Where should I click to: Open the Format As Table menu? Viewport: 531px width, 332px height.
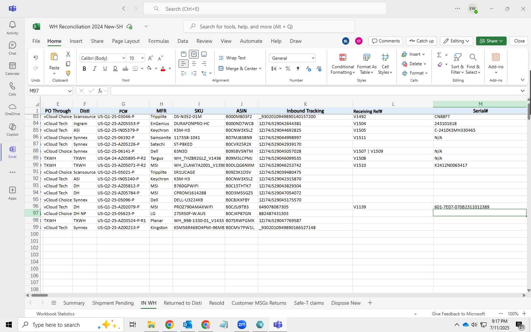367,64
